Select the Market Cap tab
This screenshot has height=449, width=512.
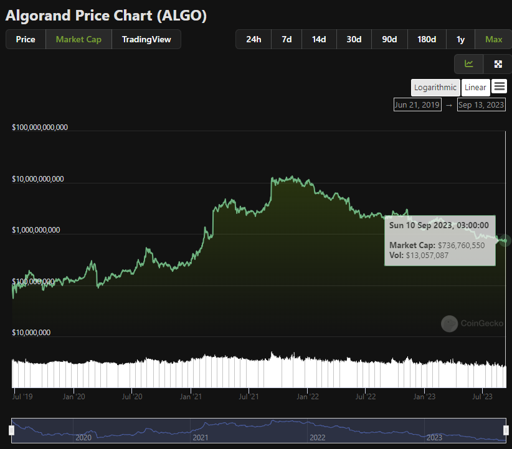[78, 39]
